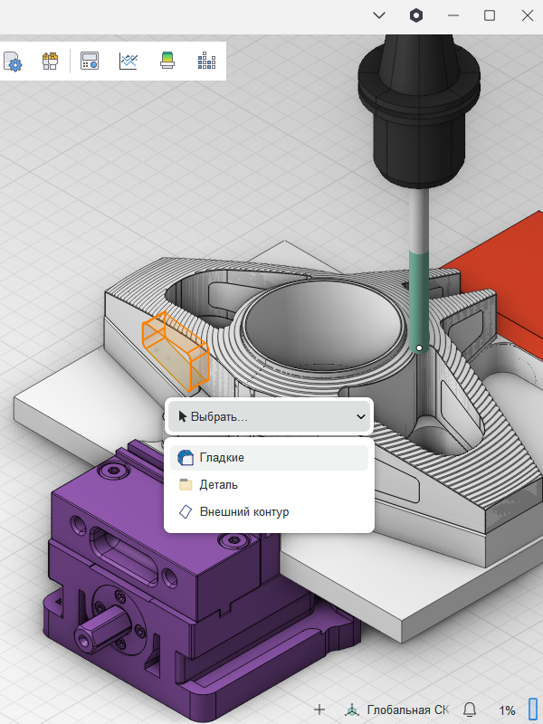543x724 pixels.
Task: Expand the 'Выбрать...' dropdown
Action: click(270, 416)
